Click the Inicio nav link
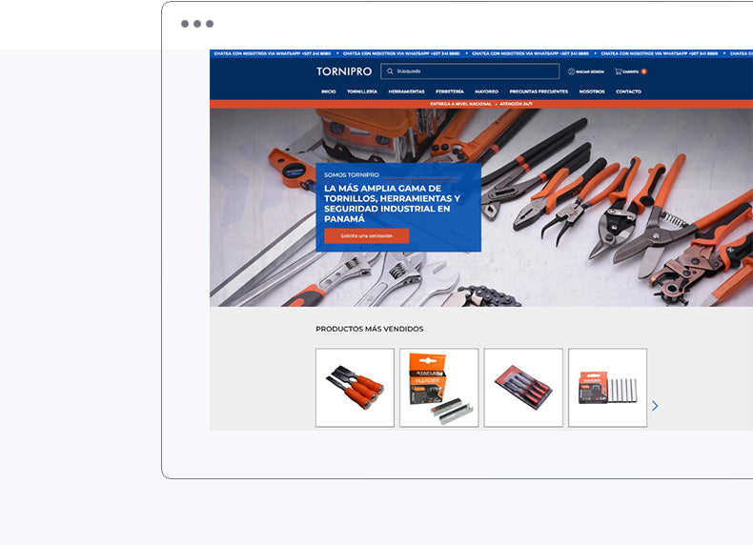Image resolution: width=753 pixels, height=545 pixels. click(329, 91)
